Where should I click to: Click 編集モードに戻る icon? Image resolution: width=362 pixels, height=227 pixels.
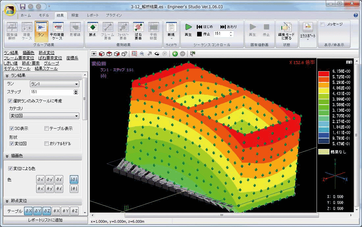[x=286, y=31]
